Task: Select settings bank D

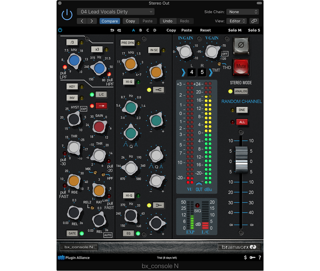Action: pyautogui.click(x=155, y=30)
